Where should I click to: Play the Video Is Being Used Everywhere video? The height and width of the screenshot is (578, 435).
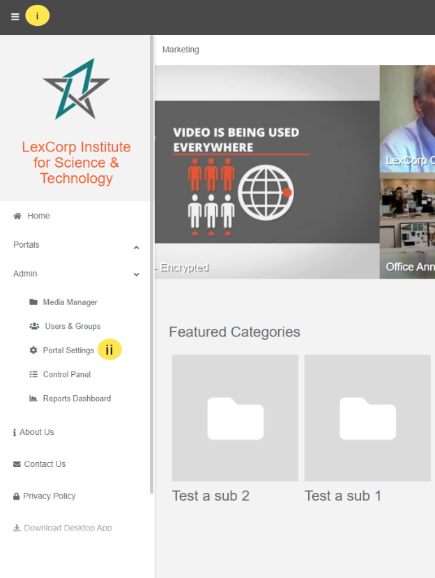tap(267, 172)
